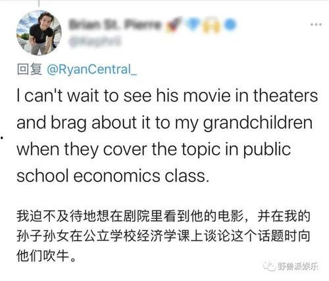Click the line 'and brag about it to my grandchildren'

164,123
